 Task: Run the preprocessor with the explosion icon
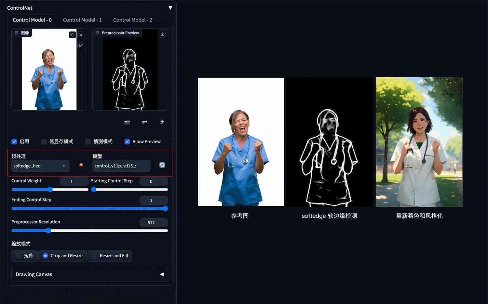tap(81, 165)
